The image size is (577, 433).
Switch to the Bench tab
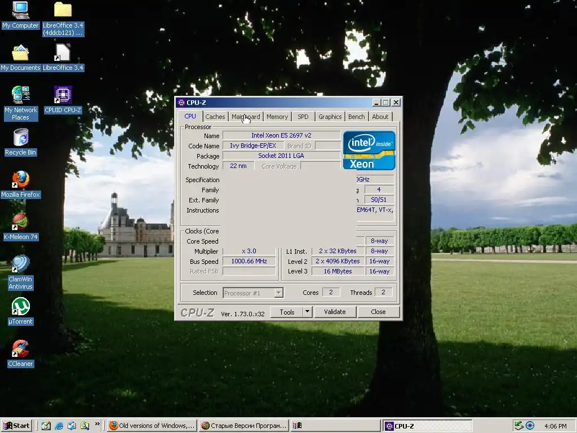pos(356,117)
